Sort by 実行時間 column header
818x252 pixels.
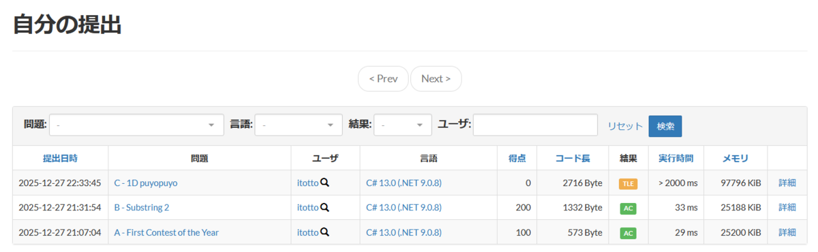point(676,158)
